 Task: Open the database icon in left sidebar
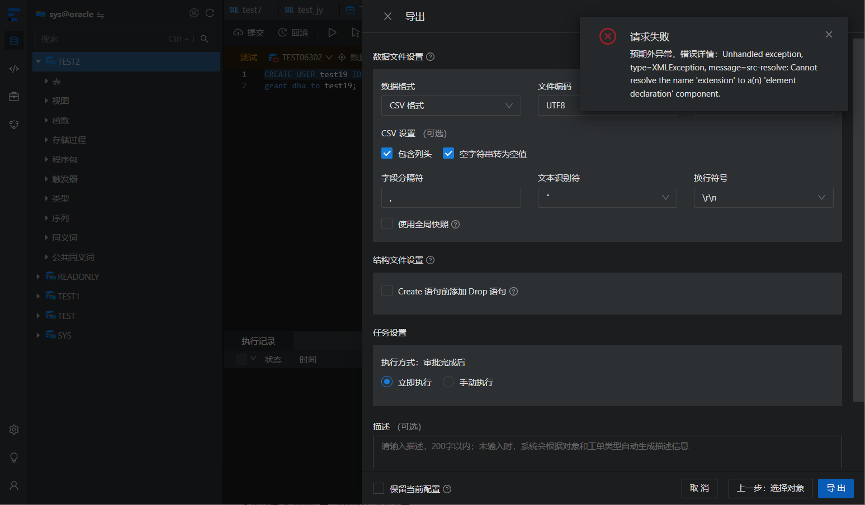14,41
